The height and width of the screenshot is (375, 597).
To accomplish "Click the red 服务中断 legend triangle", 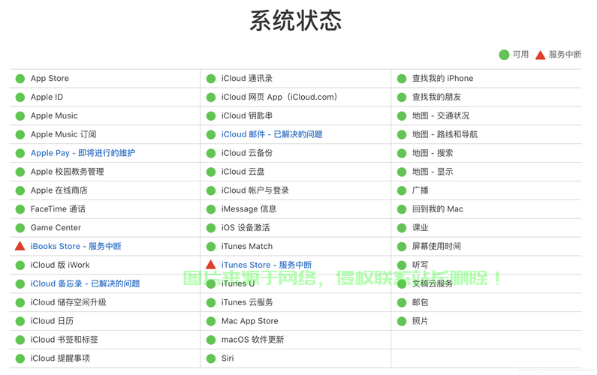I will 540,55.
